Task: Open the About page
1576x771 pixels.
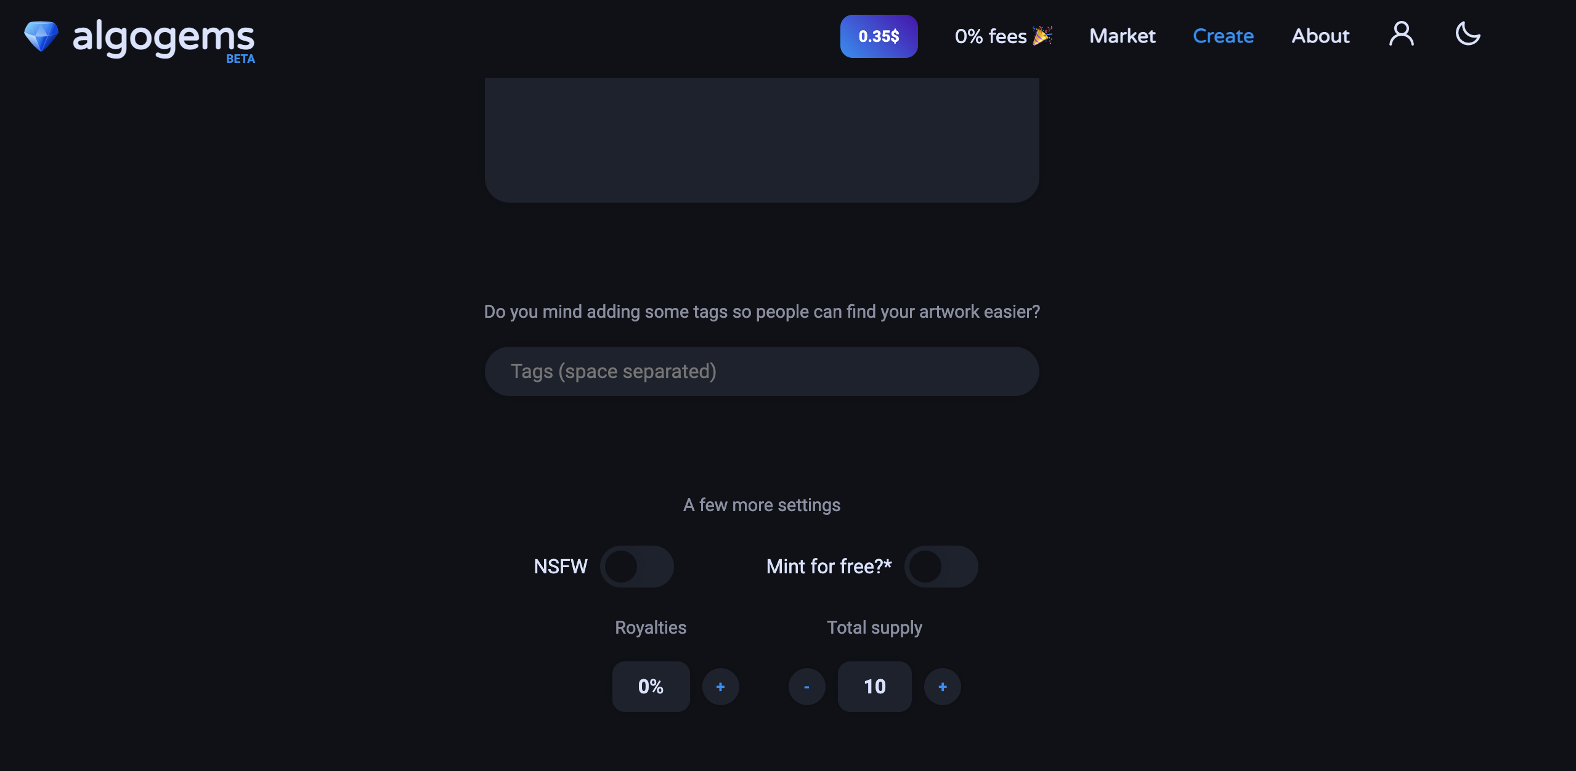Action: pos(1320,36)
